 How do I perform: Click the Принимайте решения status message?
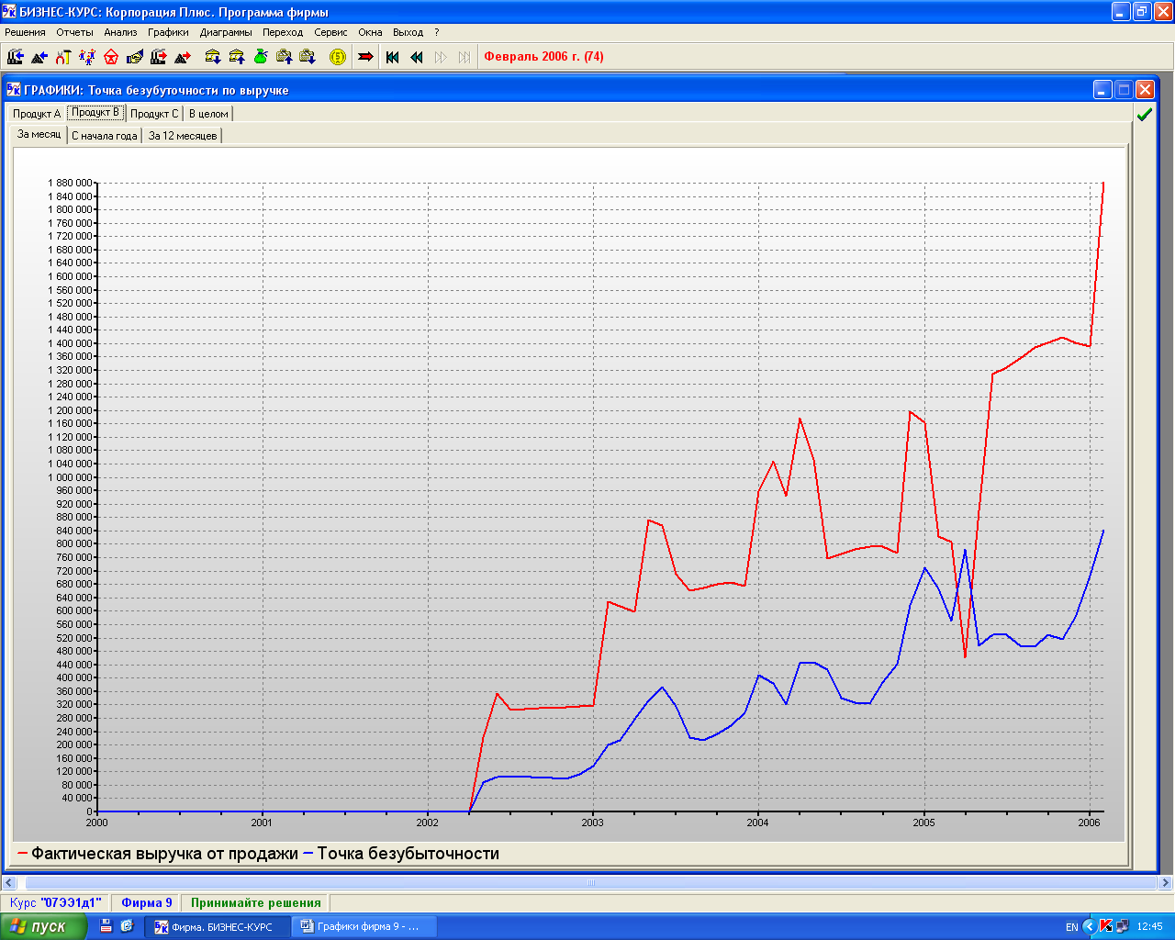pyautogui.click(x=256, y=903)
